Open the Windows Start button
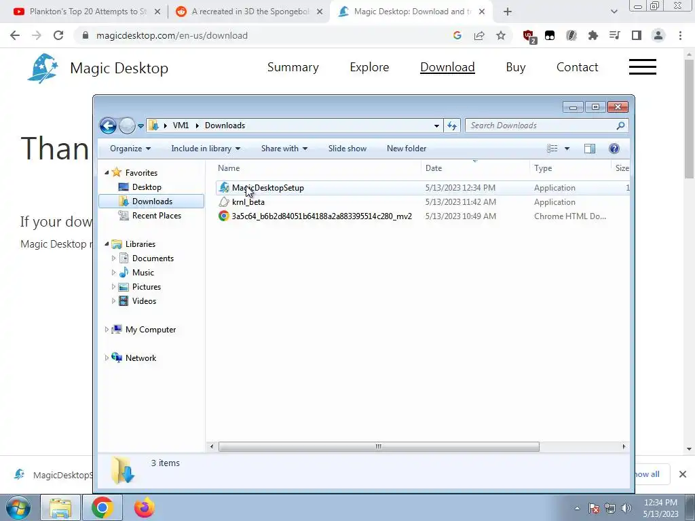695x521 pixels. (x=18, y=507)
